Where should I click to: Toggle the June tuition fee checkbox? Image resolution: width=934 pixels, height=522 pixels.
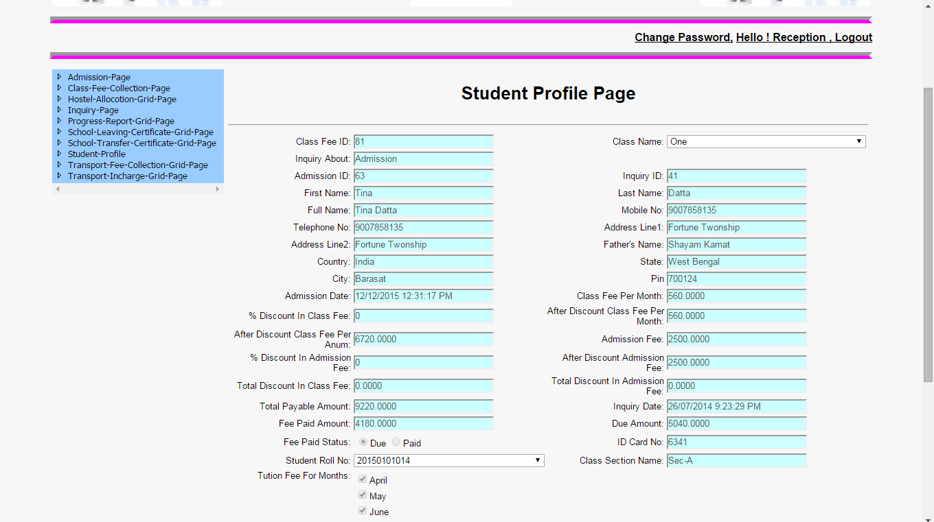click(363, 511)
